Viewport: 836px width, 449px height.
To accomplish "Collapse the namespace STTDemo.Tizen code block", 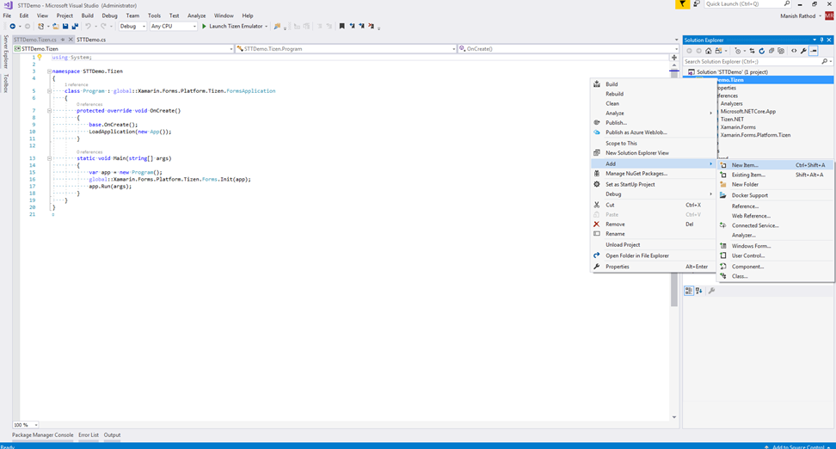I will (x=49, y=71).
